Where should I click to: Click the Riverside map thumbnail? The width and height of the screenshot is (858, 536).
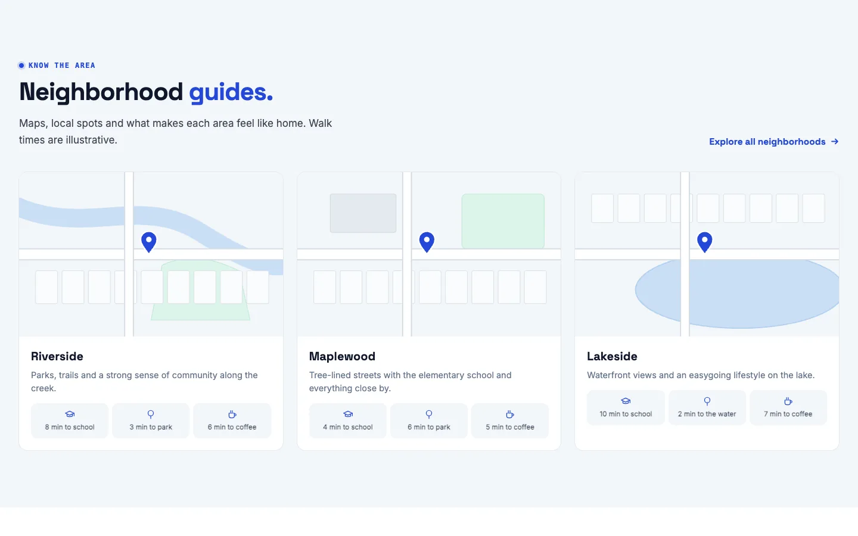(x=151, y=254)
